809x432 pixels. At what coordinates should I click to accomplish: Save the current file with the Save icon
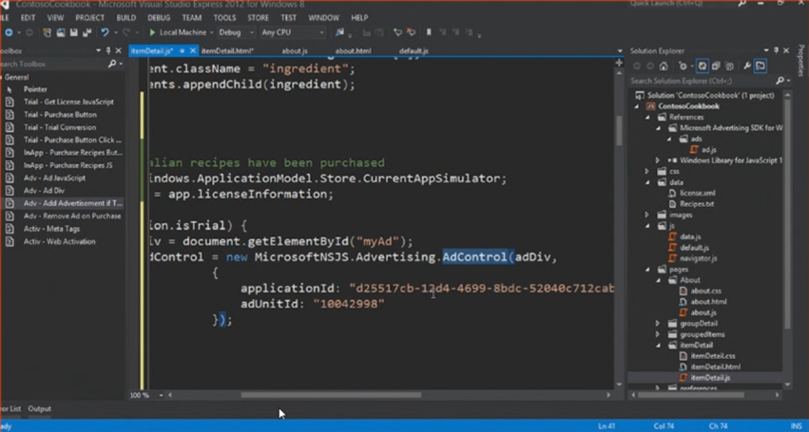coord(74,32)
